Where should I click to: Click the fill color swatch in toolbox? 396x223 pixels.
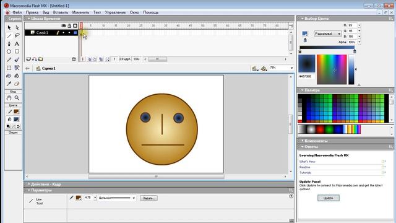[x=16, y=119]
